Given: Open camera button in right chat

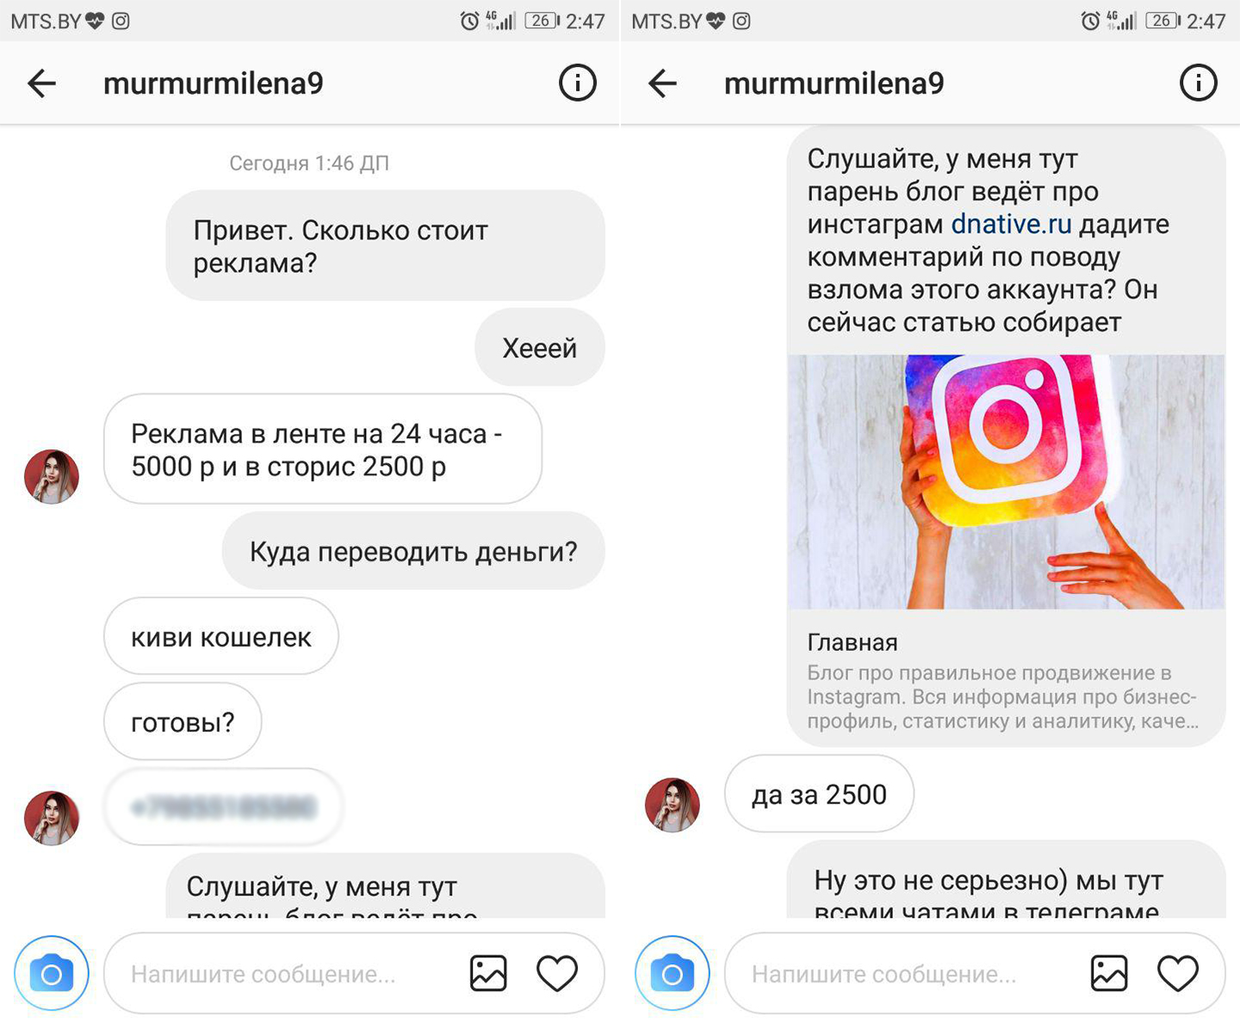Looking at the screenshot, I should tap(673, 973).
